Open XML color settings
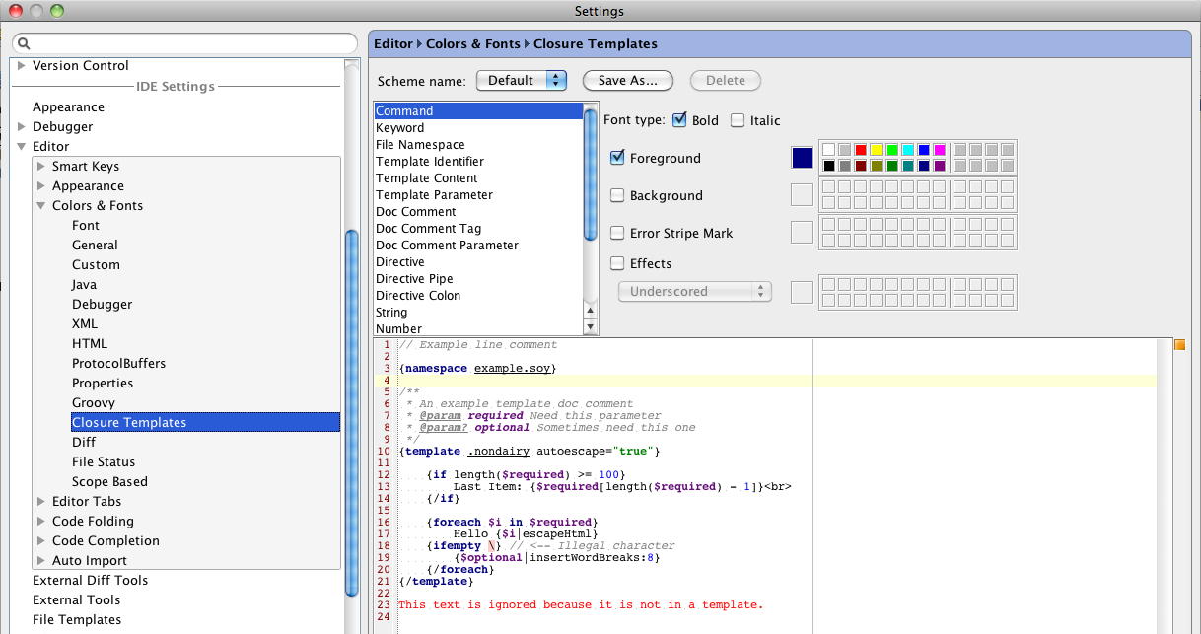 coord(85,324)
